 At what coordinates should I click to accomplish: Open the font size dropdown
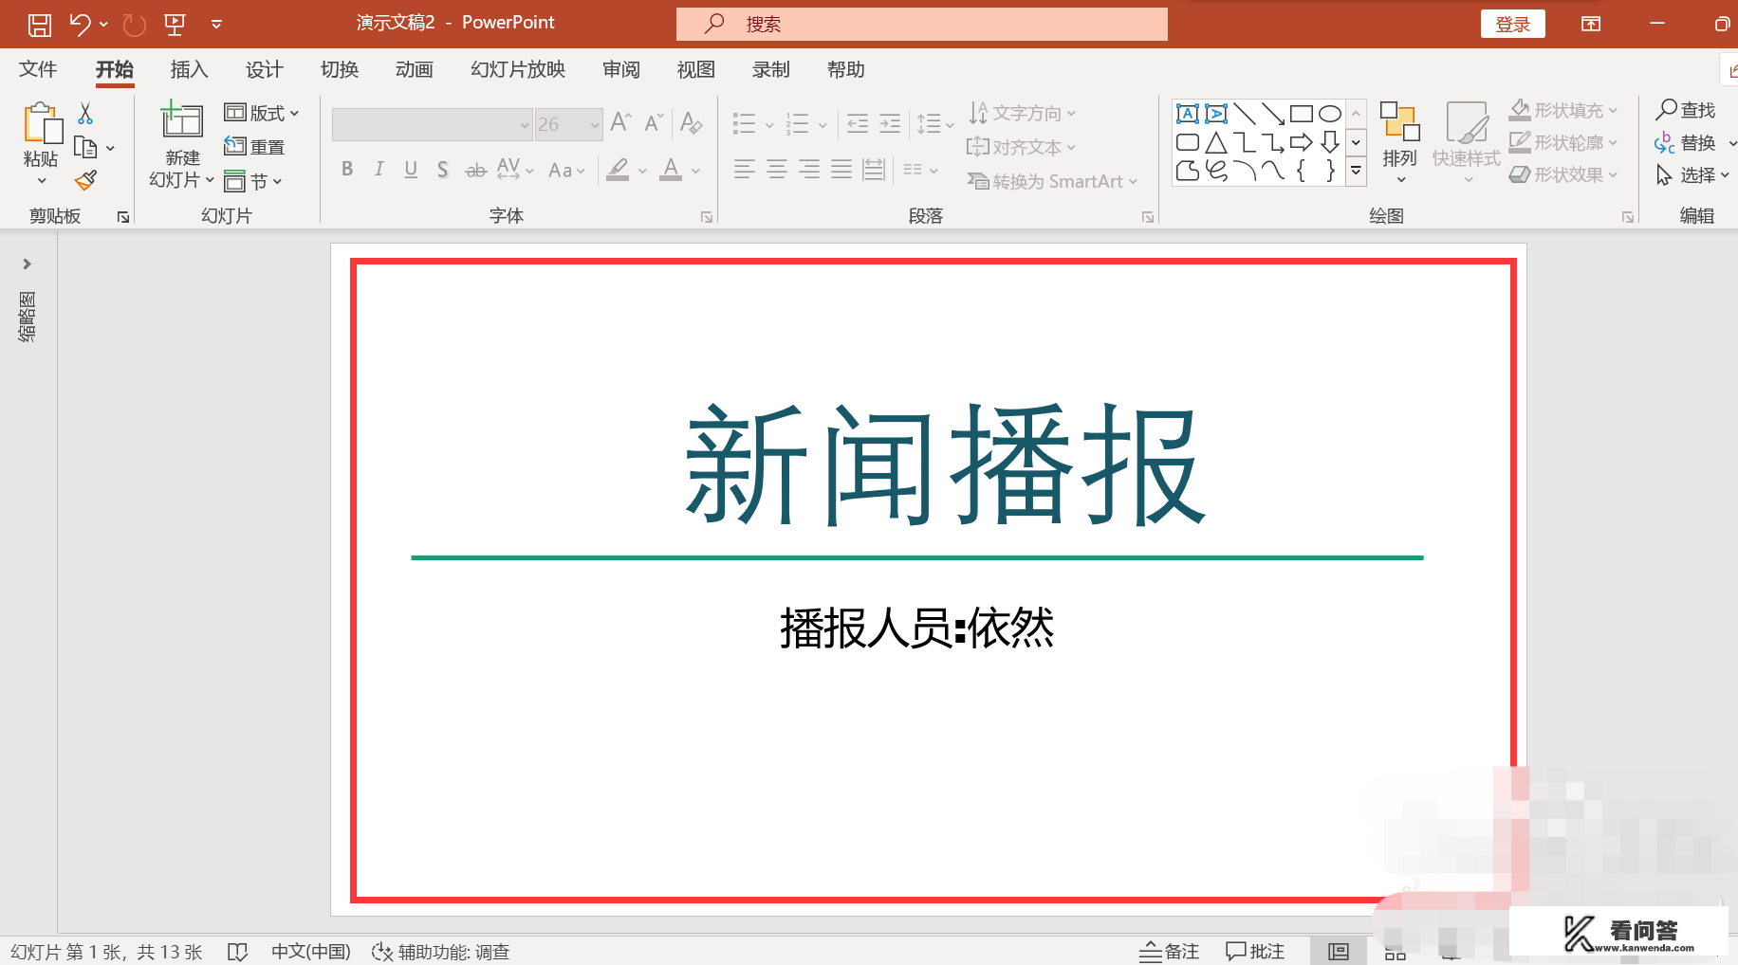pos(594,123)
